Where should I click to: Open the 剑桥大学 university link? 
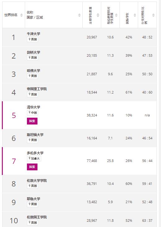tap(33, 52)
